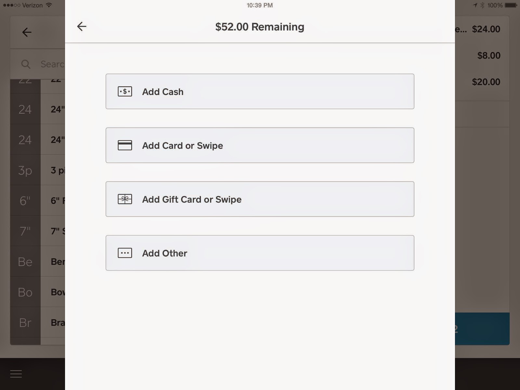The height and width of the screenshot is (390, 520).
Task: Tap the blue charge button
Action: pyautogui.click(x=482, y=329)
